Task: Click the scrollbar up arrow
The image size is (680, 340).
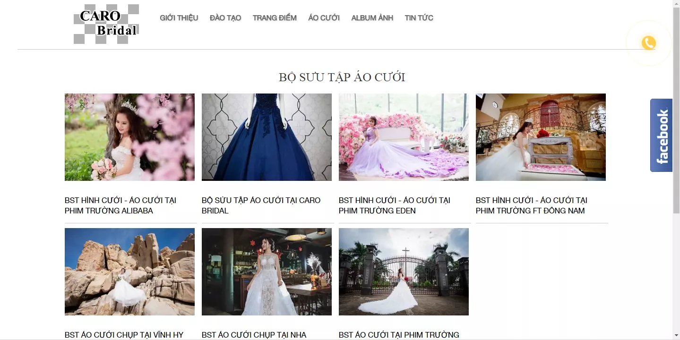Action: click(x=676, y=3)
